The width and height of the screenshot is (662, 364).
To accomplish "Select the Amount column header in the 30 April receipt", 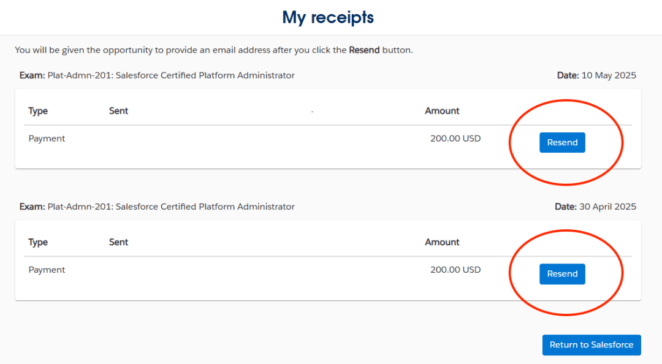I will (442, 242).
